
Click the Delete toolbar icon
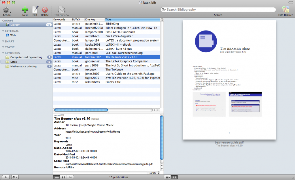click(45, 10)
